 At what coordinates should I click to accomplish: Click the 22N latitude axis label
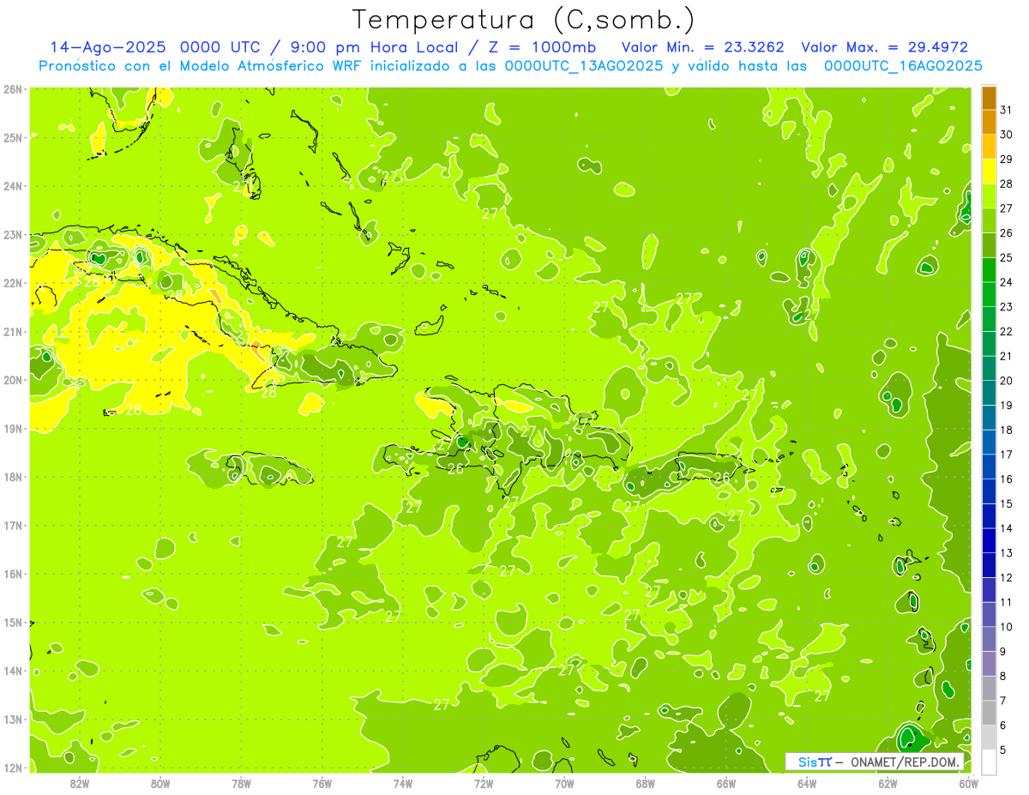[x=12, y=283]
